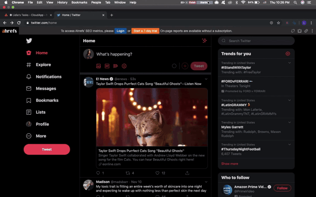Expand the Myles Garrett trend caret
The width and height of the screenshot is (316, 197).
(289, 123)
